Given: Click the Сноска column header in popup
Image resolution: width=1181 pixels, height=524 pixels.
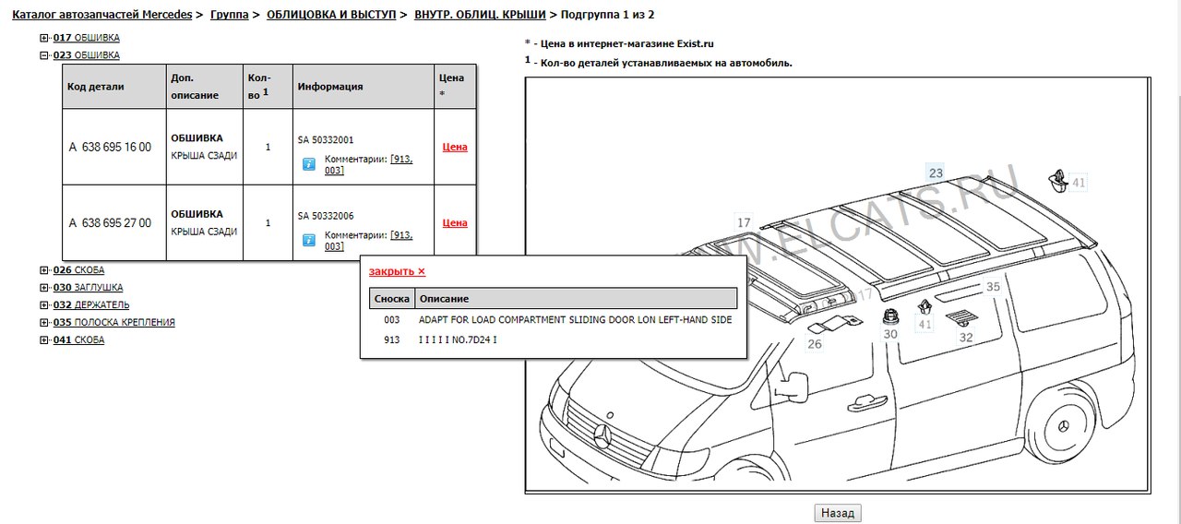Looking at the screenshot, I should [392, 299].
